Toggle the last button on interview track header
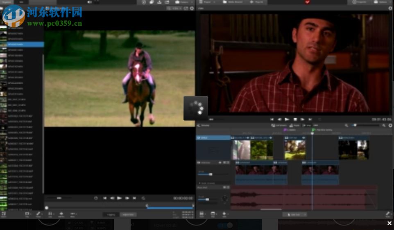The image size is (394, 230). pos(228,163)
